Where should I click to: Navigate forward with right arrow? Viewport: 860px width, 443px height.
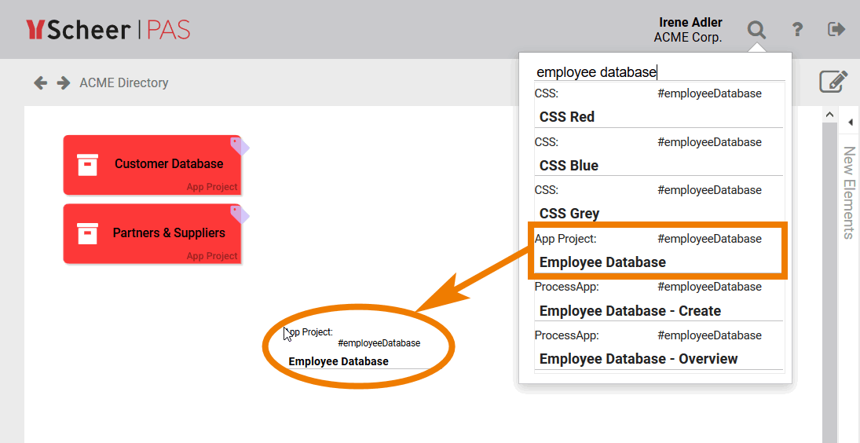[64, 82]
